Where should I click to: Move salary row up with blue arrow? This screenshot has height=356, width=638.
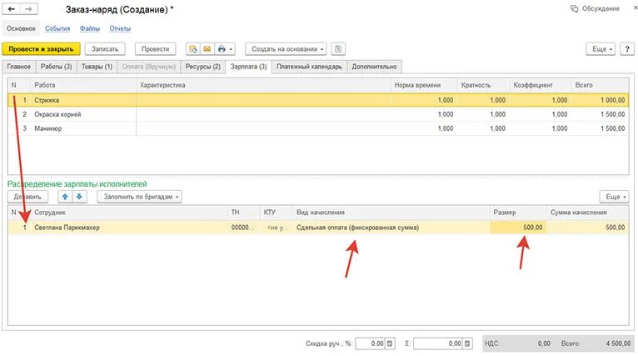65,197
